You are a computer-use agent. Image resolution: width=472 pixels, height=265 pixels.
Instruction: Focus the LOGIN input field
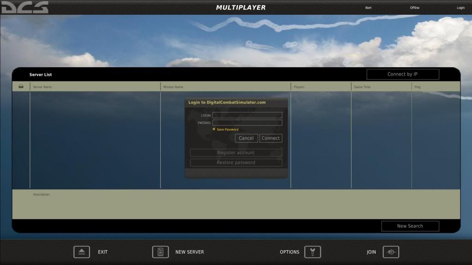247,115
